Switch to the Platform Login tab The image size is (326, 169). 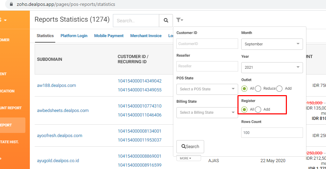point(74,36)
